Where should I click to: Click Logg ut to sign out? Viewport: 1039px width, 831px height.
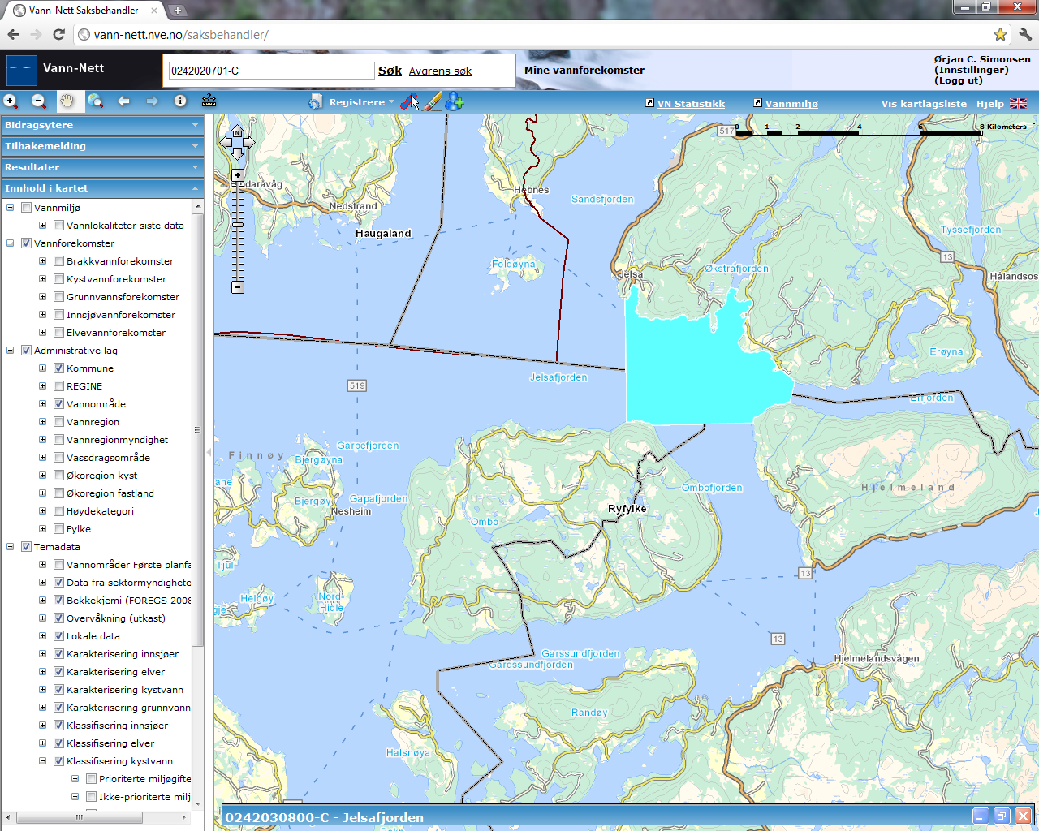pyautogui.click(x=959, y=80)
